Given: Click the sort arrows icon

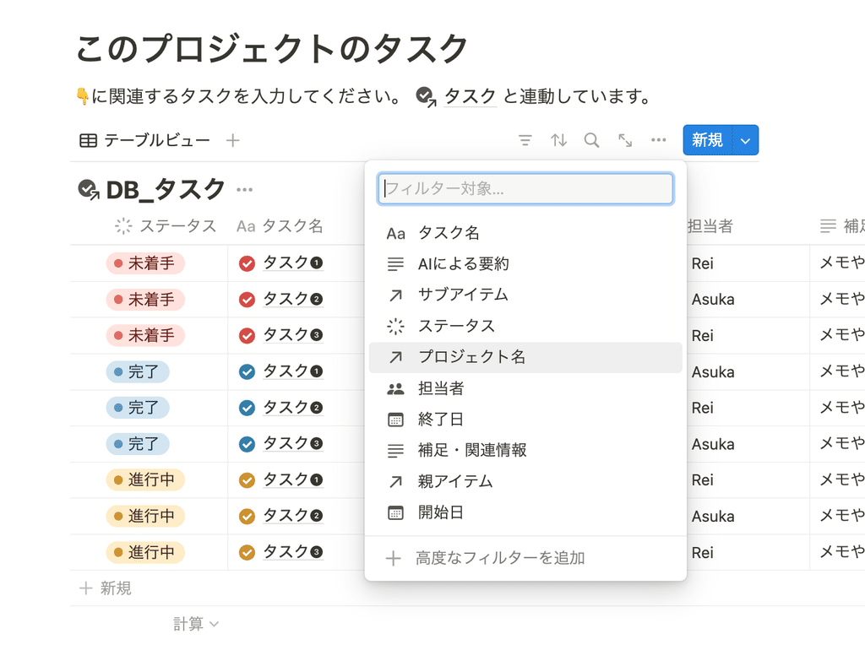Looking at the screenshot, I should pyautogui.click(x=558, y=140).
